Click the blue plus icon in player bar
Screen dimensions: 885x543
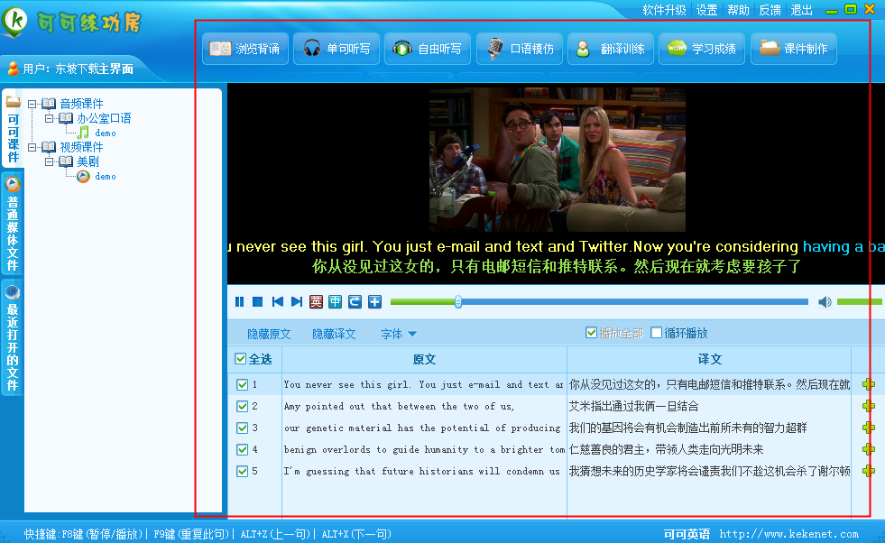point(374,302)
